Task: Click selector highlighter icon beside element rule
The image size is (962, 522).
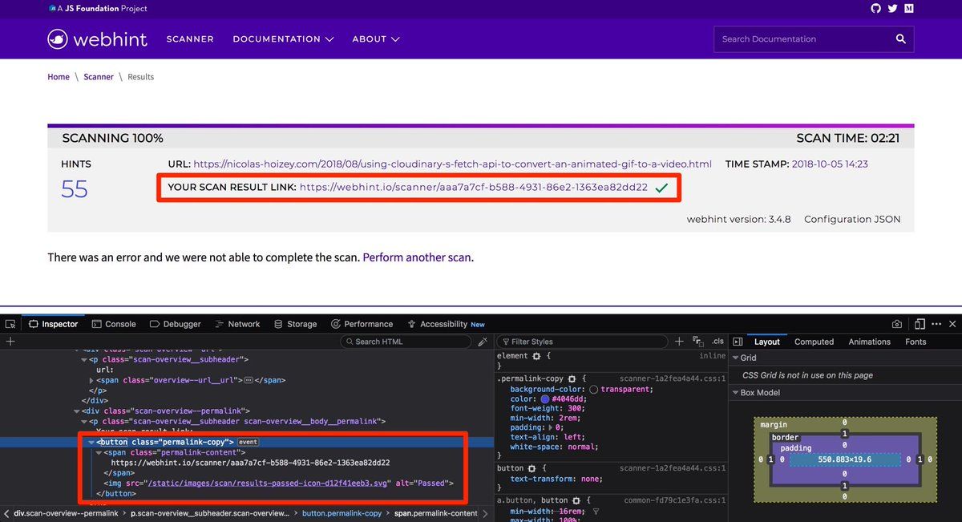Action: coord(536,356)
